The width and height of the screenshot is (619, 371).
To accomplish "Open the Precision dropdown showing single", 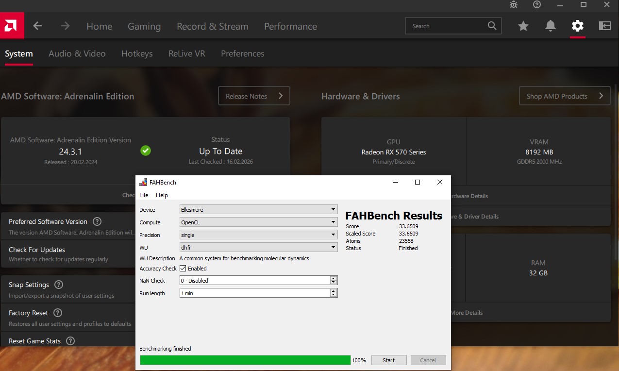I will [258, 235].
